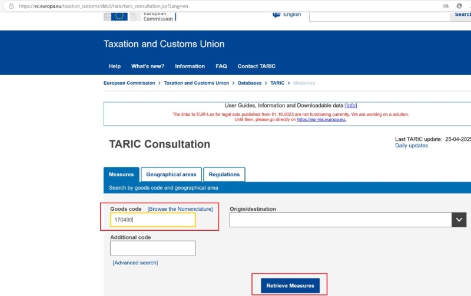Click the European Commission flag logo
Screen dimensions: 471x296
[120, 15]
